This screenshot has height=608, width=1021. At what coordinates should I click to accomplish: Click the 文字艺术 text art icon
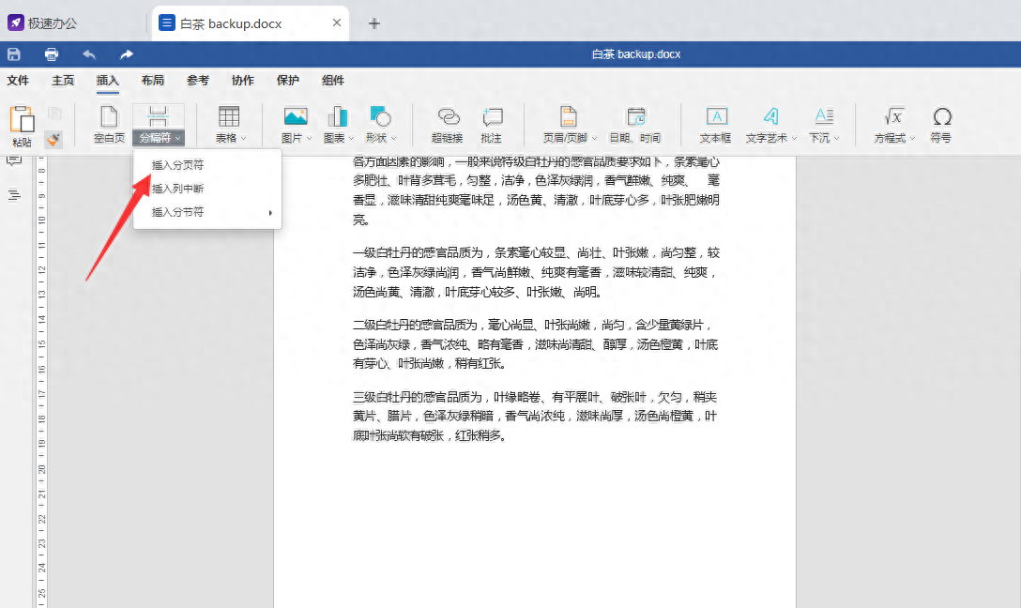[771, 117]
